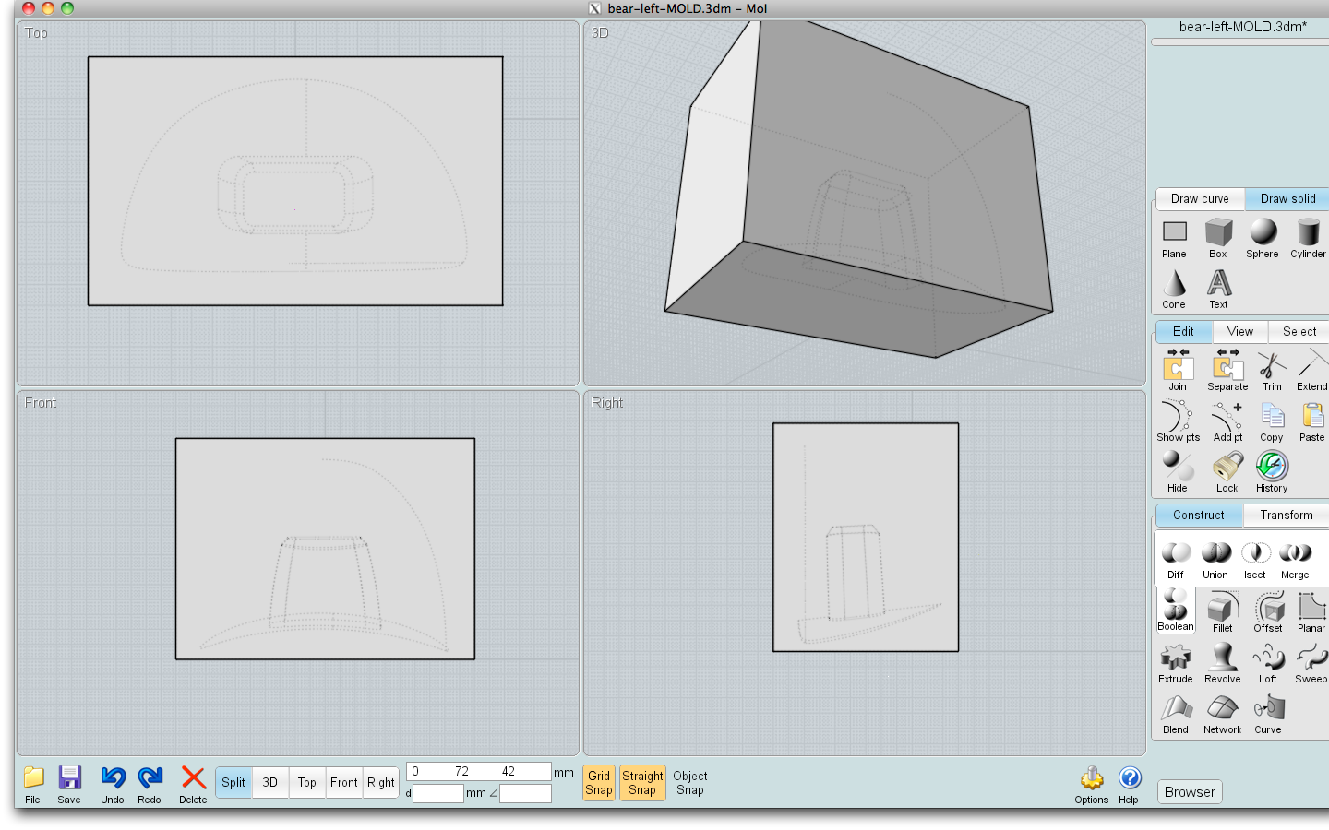Viewport: 1329px width, 830px height.
Task: Select the Box solid tool
Action: [1218, 239]
